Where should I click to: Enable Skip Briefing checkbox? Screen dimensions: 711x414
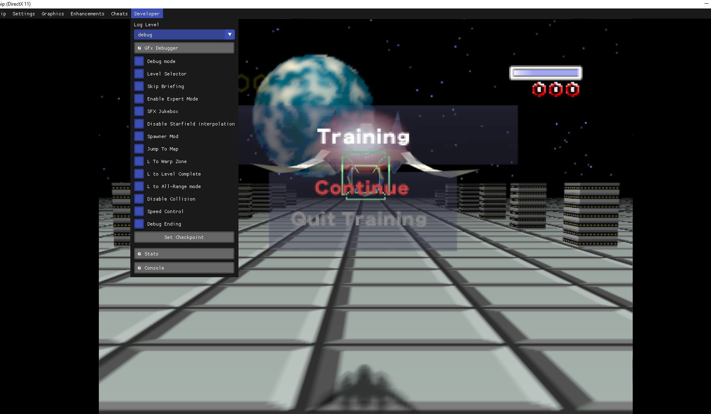tap(139, 86)
